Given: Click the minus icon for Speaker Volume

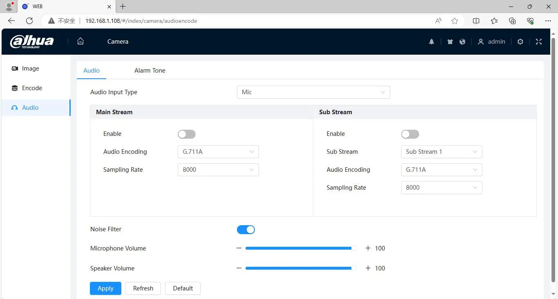Looking at the screenshot, I should coord(239,268).
